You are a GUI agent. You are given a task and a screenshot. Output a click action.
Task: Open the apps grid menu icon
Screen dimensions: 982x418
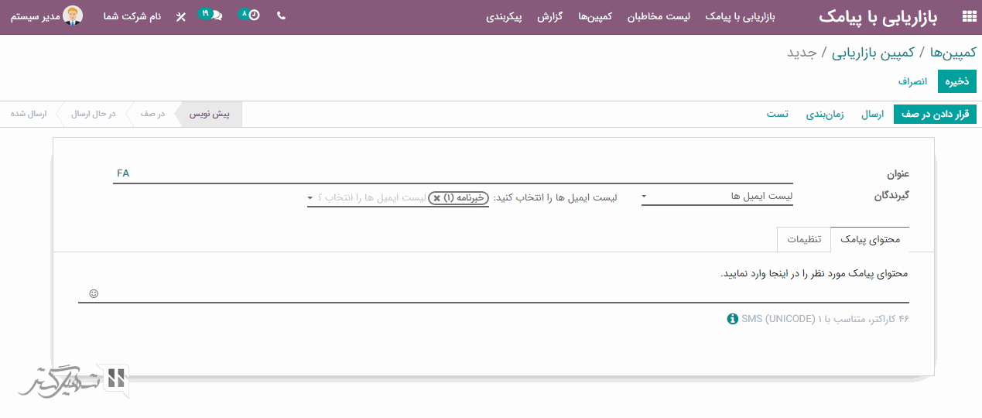pyautogui.click(x=968, y=16)
